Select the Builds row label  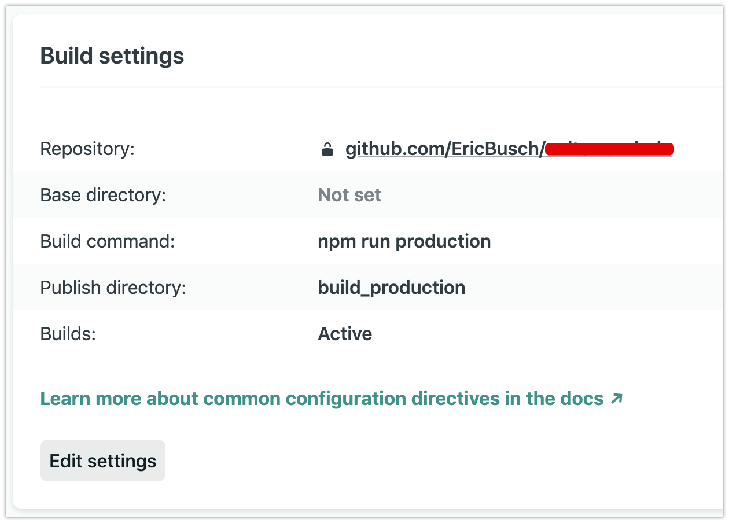[68, 334]
